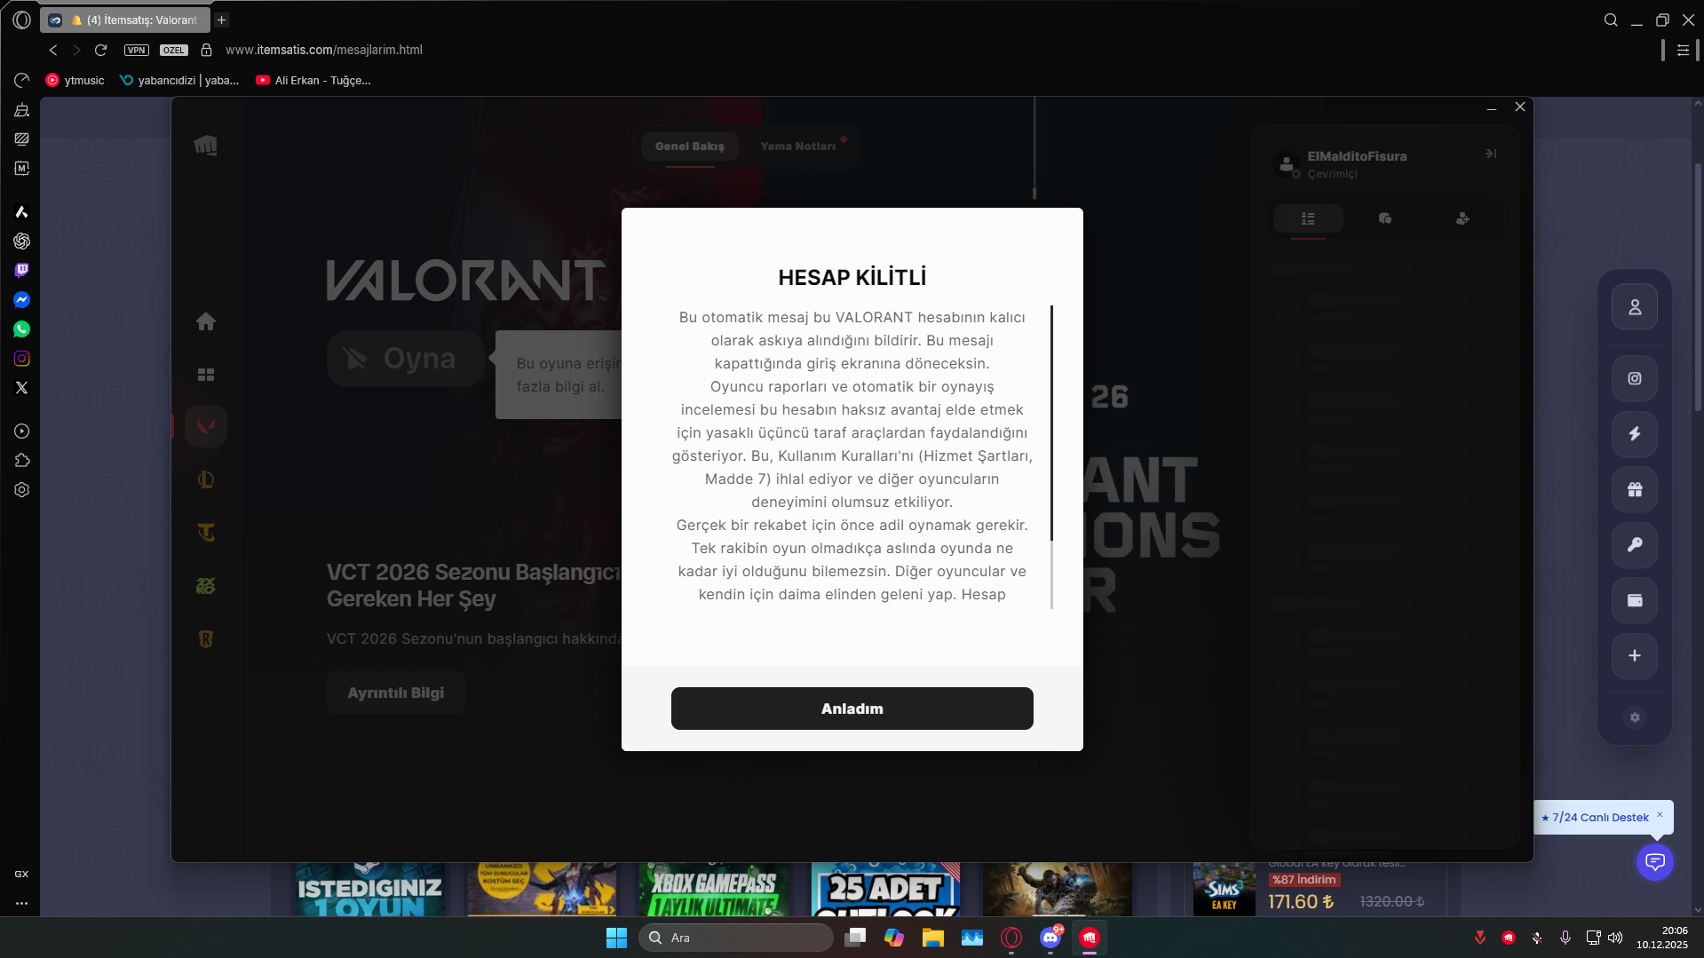Open the X (Twitter) sidebar panel
Image resolution: width=1704 pixels, height=958 pixels.
point(21,388)
